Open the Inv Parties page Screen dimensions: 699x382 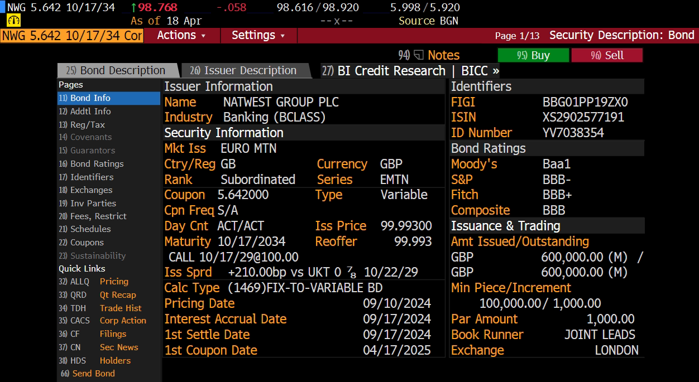(87, 204)
